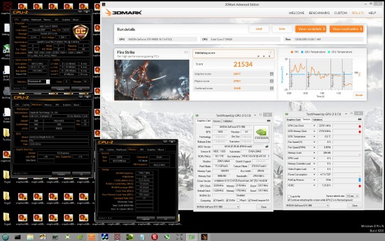Image resolution: width=385 pixels, height=241 pixels.
Task: Open GPU selector dropdown in GPU-Z Graphics Card window
Action: point(218,207)
